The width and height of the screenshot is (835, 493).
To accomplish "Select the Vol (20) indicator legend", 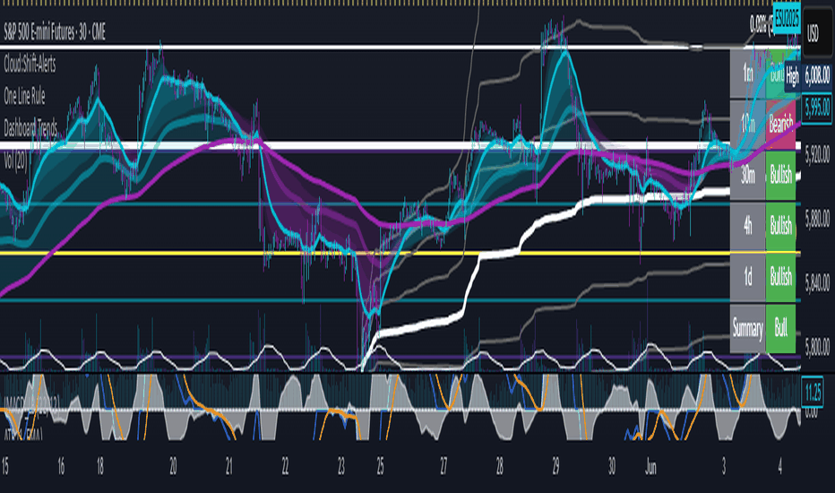I will 15,160.
